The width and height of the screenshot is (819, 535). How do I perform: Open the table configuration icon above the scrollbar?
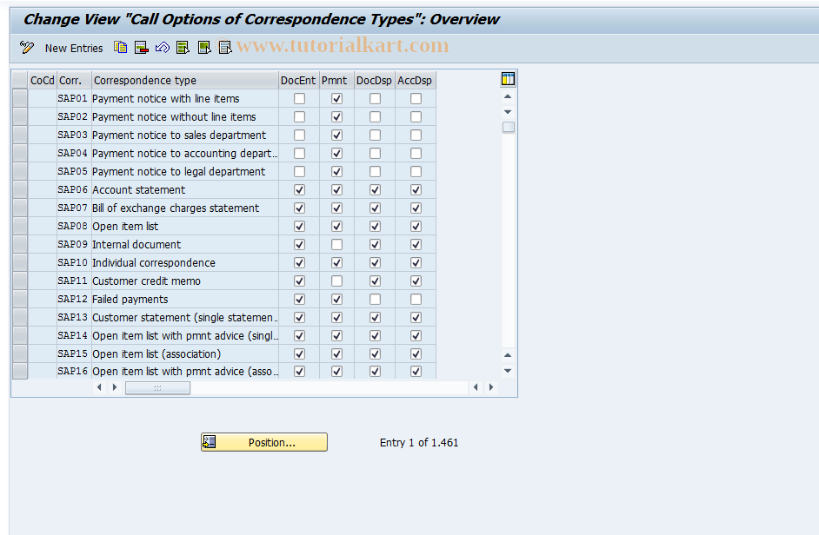[508, 78]
